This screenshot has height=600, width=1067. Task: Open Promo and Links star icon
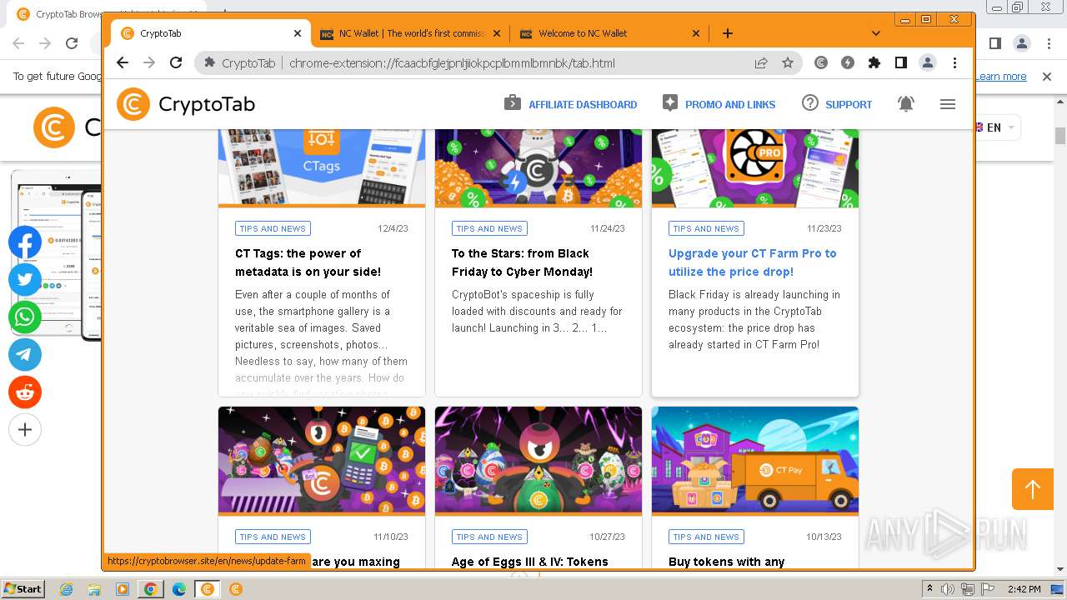pyautogui.click(x=670, y=102)
